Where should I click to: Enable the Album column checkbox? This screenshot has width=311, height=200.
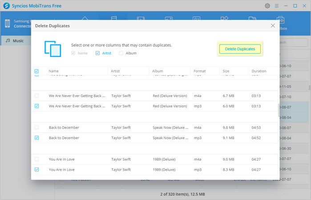tap(121, 53)
